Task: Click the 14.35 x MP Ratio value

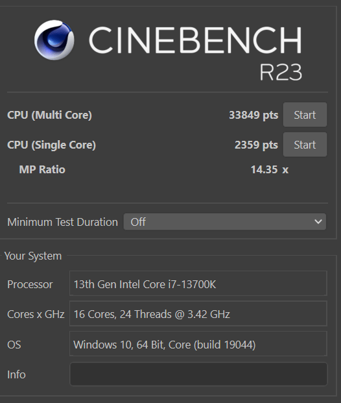Action: tap(270, 169)
